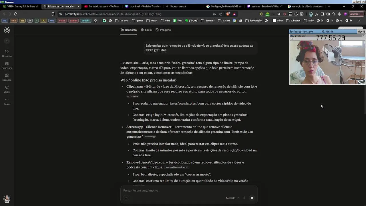Toggle the browser sidebar panel
The image size is (366, 206).
click(322, 14)
